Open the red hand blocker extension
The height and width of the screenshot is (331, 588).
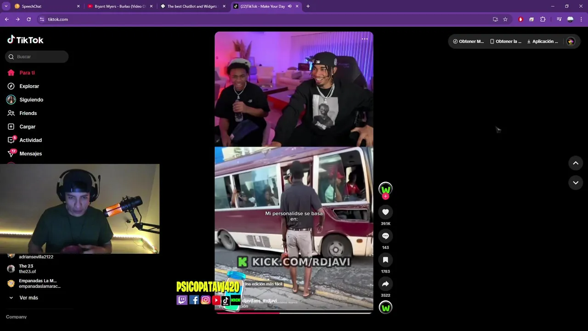(x=520, y=19)
